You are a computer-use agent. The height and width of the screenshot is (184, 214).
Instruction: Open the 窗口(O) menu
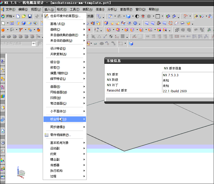coord(140,9)
